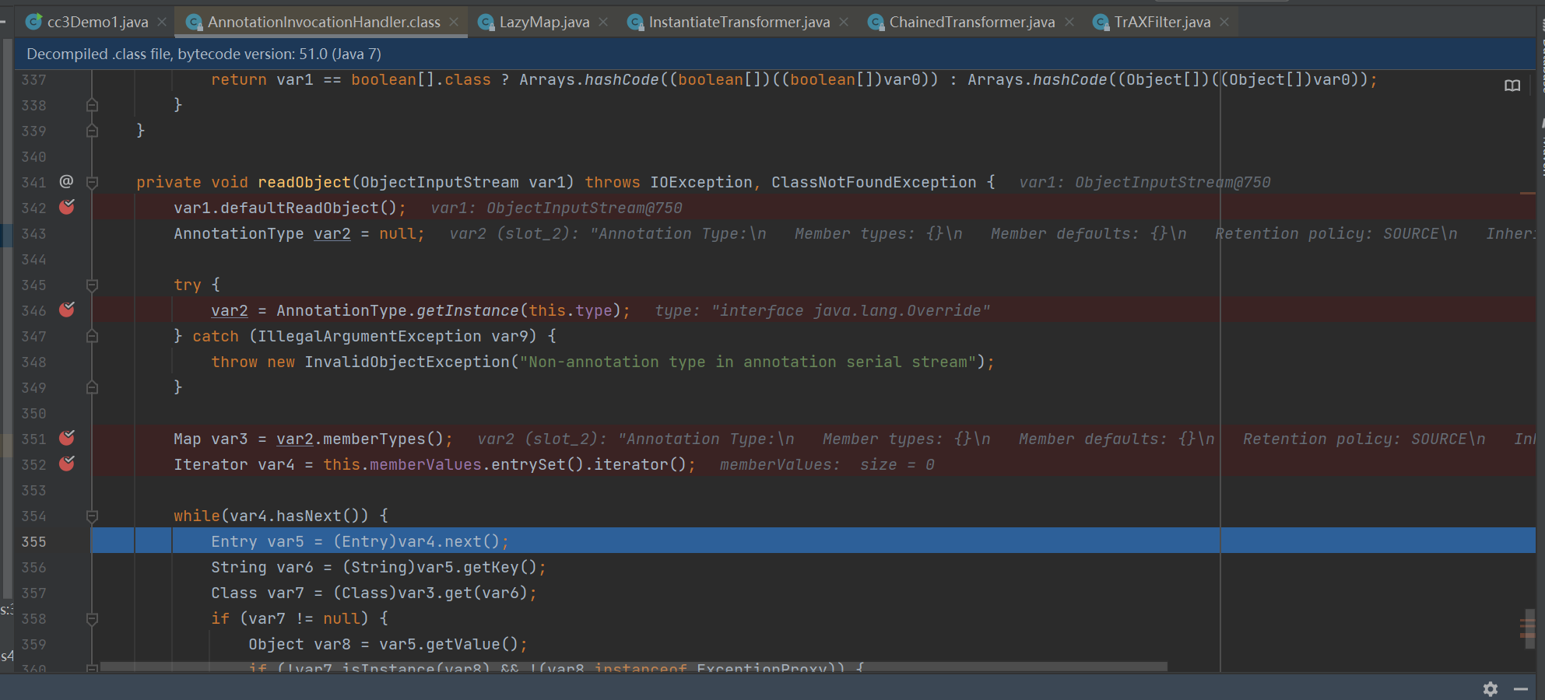The width and height of the screenshot is (1545, 700).
Task: Toggle breakpoint on line 352
Action: [x=67, y=464]
